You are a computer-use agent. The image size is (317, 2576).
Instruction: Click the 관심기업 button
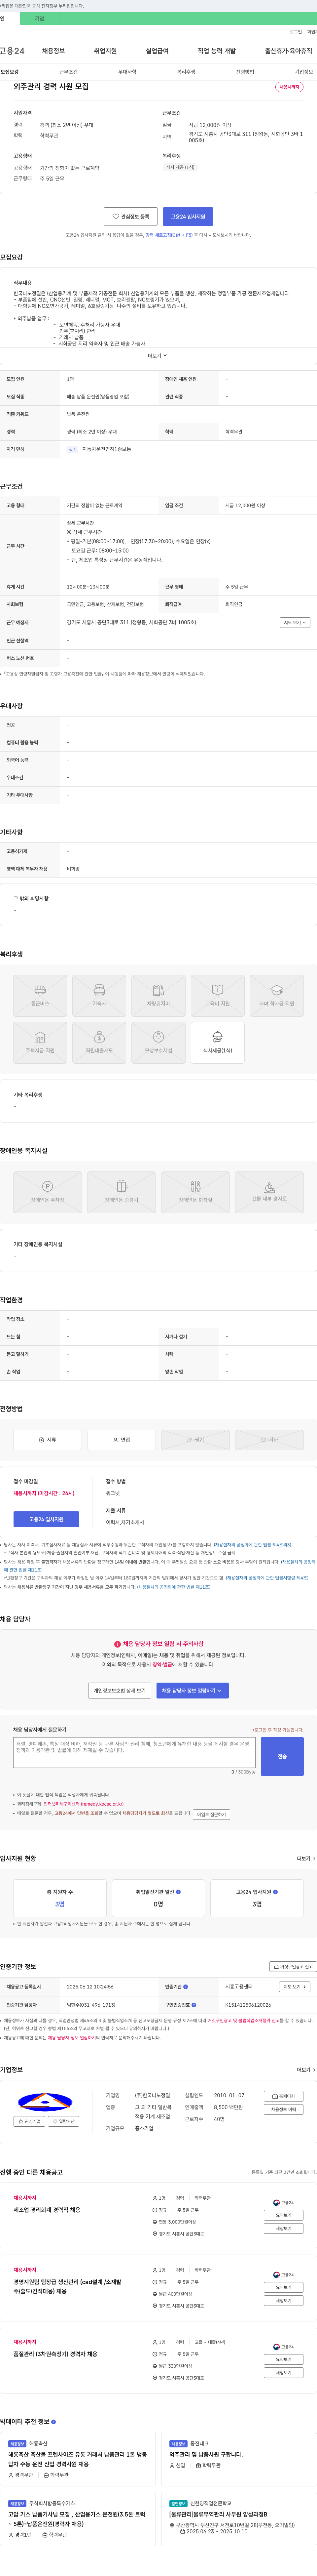(29, 2121)
